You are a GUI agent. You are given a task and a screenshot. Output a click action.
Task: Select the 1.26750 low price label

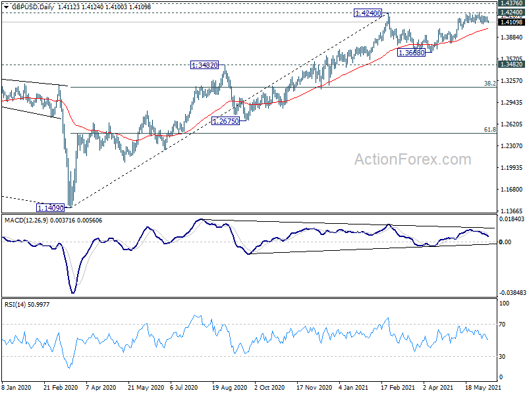coord(226,121)
